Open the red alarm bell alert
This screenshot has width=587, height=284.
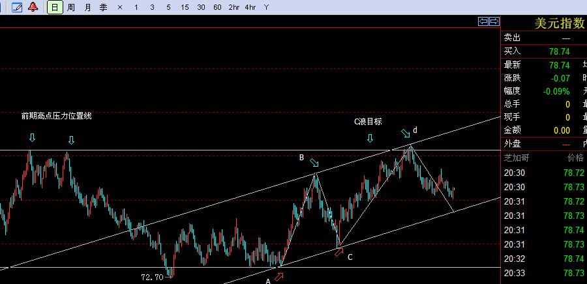click(33, 7)
